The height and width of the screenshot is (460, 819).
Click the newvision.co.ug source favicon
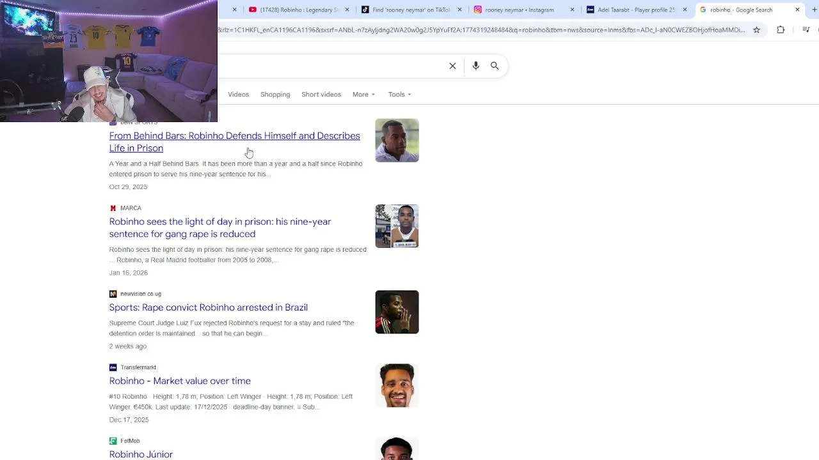[x=113, y=294]
